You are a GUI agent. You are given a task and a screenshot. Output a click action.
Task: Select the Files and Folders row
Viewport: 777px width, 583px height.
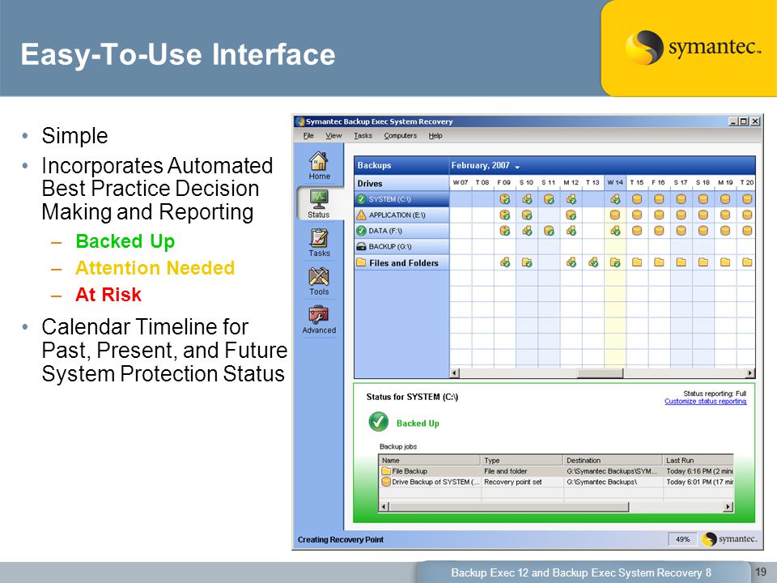(x=402, y=262)
